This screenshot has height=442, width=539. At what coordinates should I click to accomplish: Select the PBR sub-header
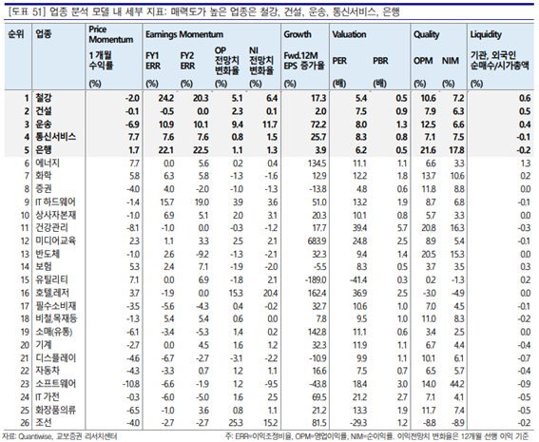(x=380, y=61)
